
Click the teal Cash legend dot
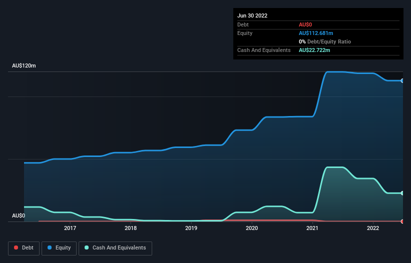[x=87, y=247]
